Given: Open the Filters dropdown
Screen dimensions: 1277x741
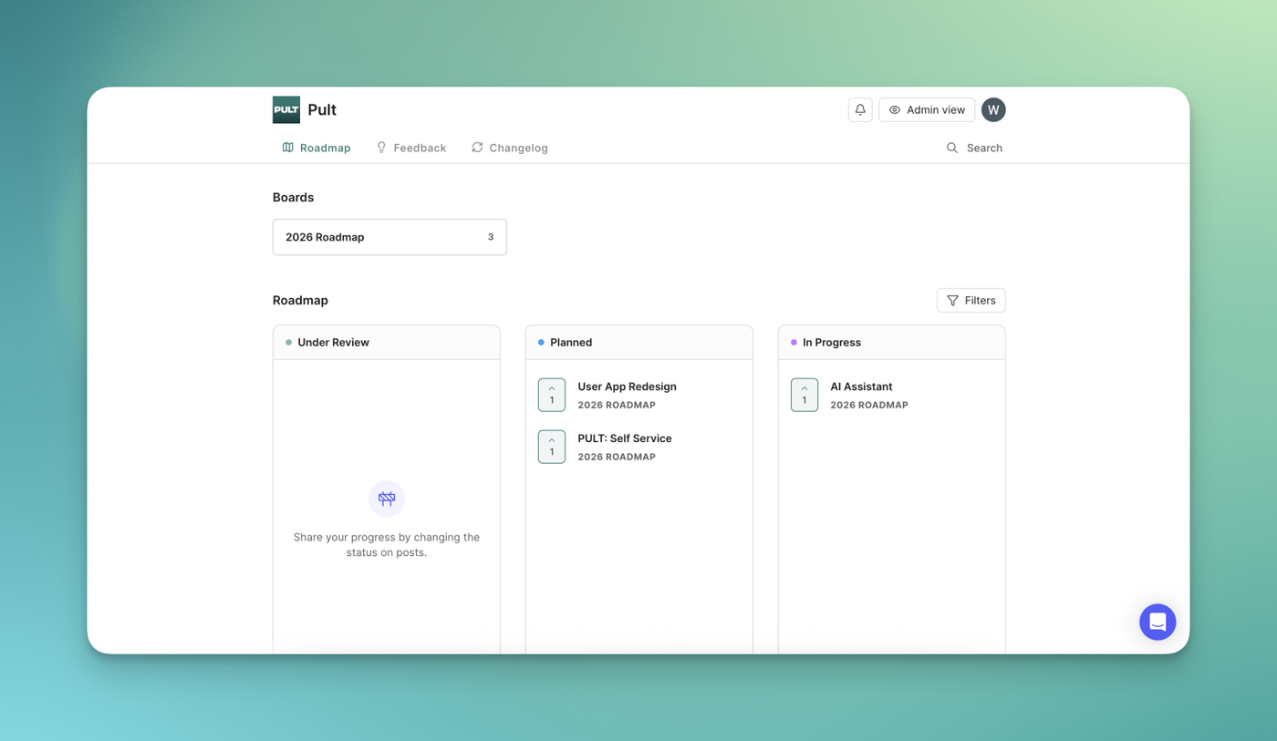Looking at the screenshot, I should [971, 300].
